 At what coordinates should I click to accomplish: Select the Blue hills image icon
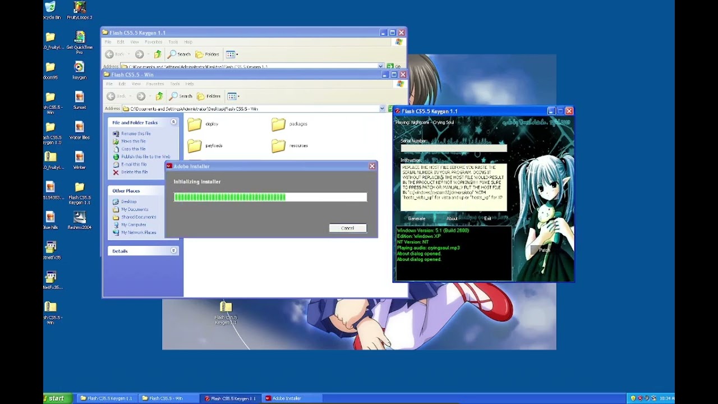click(x=50, y=220)
